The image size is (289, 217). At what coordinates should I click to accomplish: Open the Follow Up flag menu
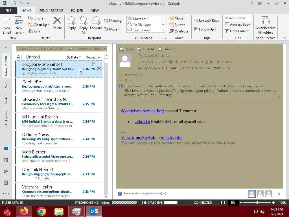(x=205, y=29)
